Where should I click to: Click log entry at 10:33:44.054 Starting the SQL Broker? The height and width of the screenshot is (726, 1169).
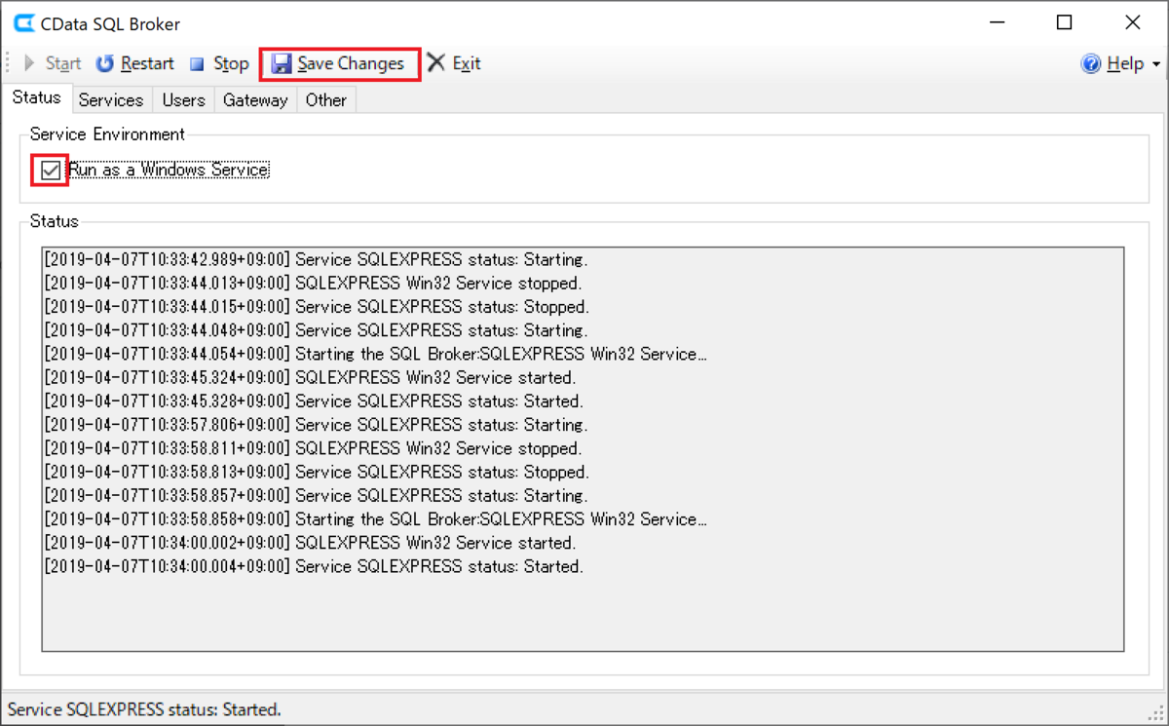point(376,354)
